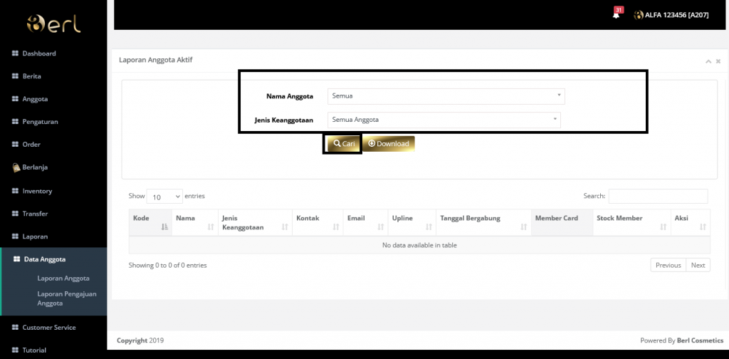Go to the Next table page
Viewport: 729px width, 359px height.
[698, 265]
